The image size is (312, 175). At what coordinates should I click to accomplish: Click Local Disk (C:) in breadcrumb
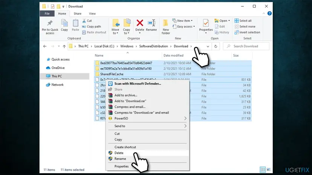(104, 46)
